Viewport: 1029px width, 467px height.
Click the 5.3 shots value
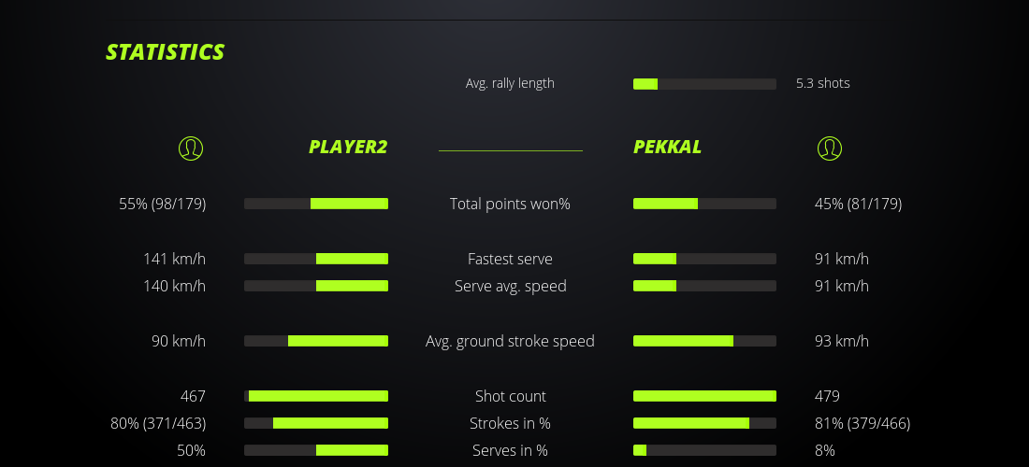click(x=823, y=83)
